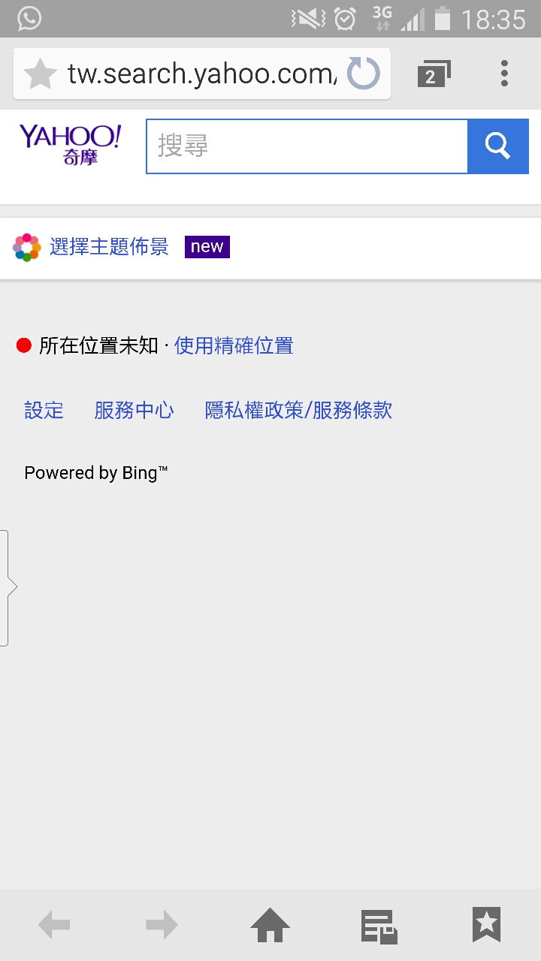Focus the 搜尋 search input field
This screenshot has width=541, height=961.
(x=307, y=146)
